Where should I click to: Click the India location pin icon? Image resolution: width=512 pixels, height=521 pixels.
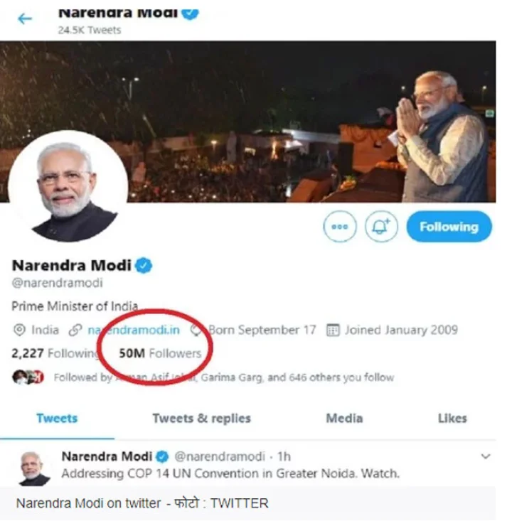pyautogui.click(x=19, y=330)
